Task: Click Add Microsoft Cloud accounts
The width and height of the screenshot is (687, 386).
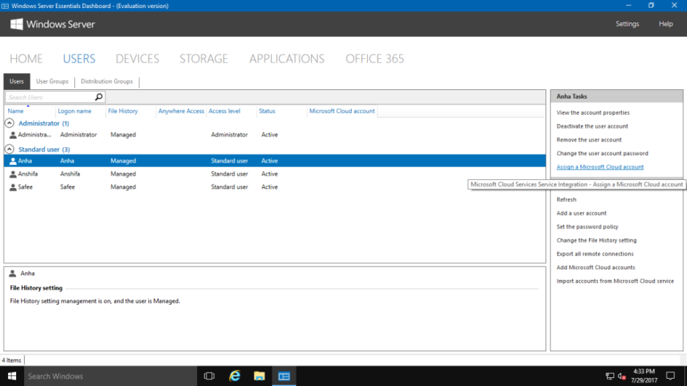Action: point(596,268)
